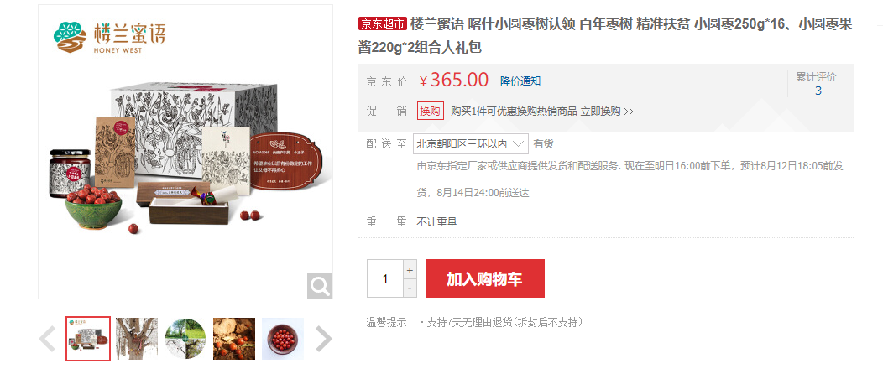Select the old jujube tree trunk thumbnail
Image resolution: width=883 pixels, height=374 pixels.
[x=137, y=339]
